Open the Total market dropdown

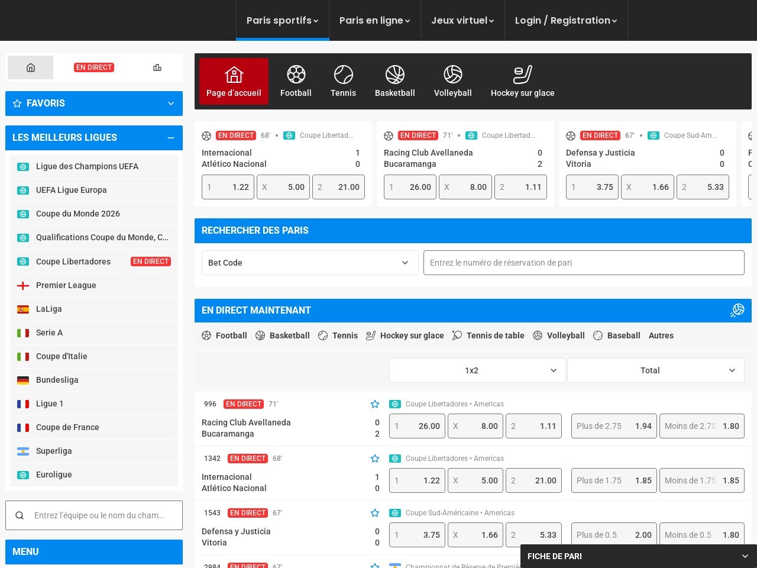pyautogui.click(x=656, y=370)
